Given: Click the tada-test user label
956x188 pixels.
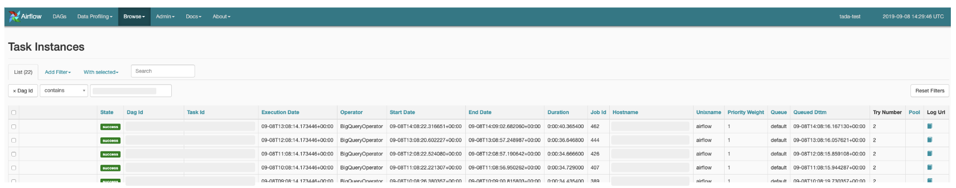Looking at the screenshot, I should tap(850, 17).
